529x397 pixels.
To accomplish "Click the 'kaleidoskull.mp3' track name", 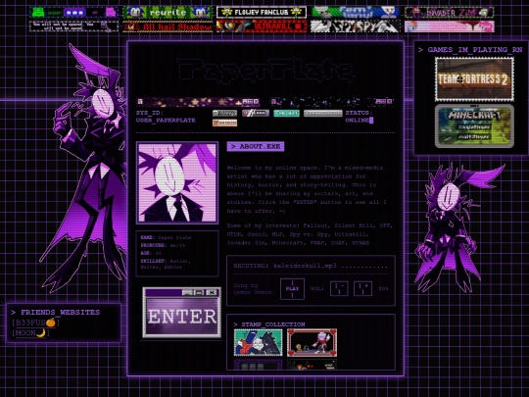I will pos(305,266).
